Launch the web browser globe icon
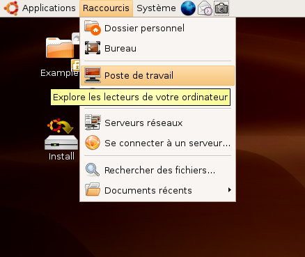The height and width of the screenshot is (257, 305). 188,8
